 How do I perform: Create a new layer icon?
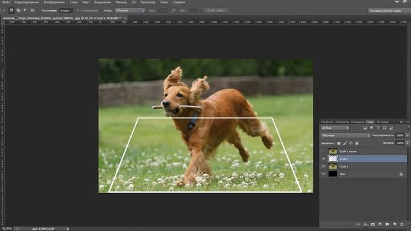point(394,225)
